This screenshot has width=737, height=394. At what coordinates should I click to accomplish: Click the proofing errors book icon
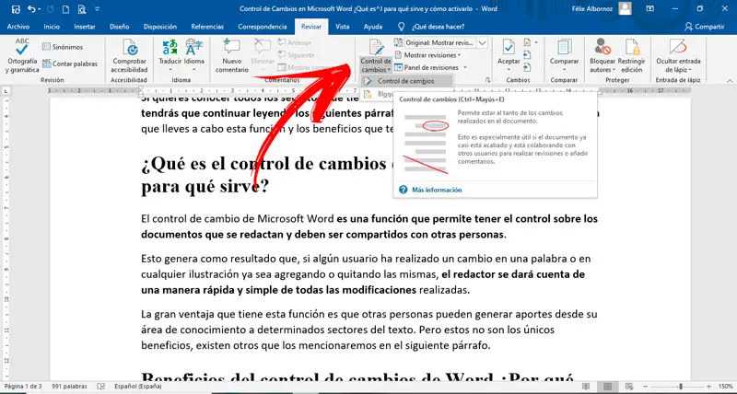pyautogui.click(x=100, y=386)
